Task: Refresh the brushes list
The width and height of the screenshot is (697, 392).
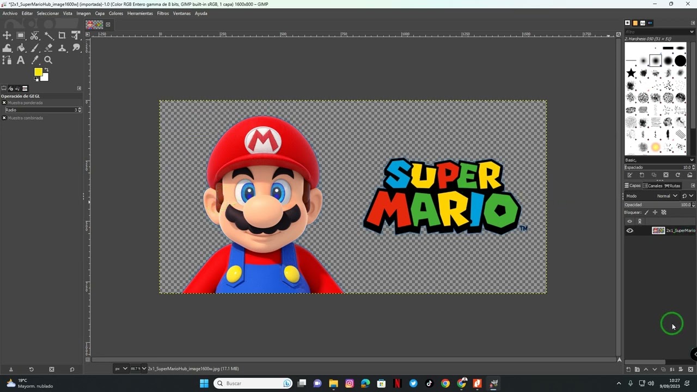Action: (677, 175)
